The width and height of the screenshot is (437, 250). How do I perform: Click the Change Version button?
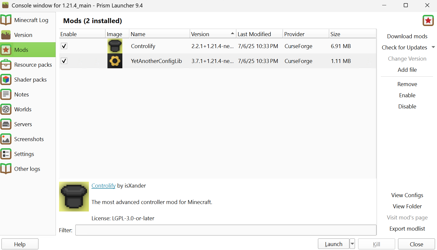click(407, 58)
